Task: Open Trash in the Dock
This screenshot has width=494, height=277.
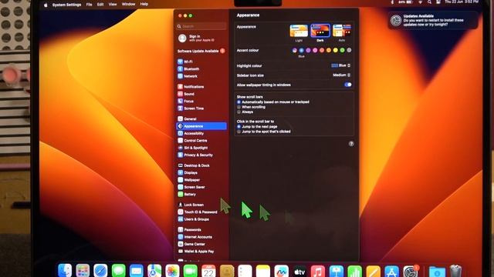Action: point(455,272)
